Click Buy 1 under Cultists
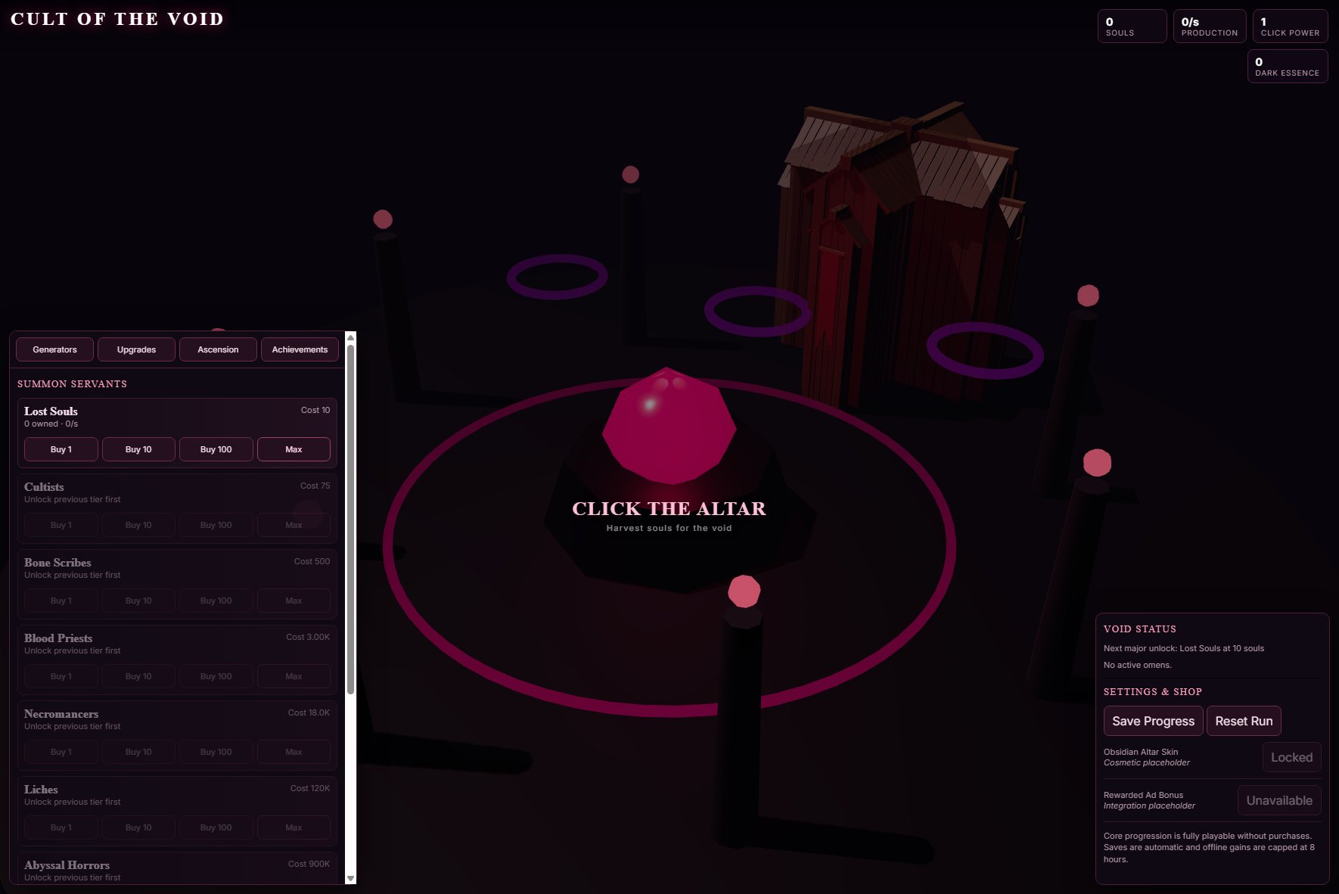The height and width of the screenshot is (894, 1339). click(x=61, y=525)
